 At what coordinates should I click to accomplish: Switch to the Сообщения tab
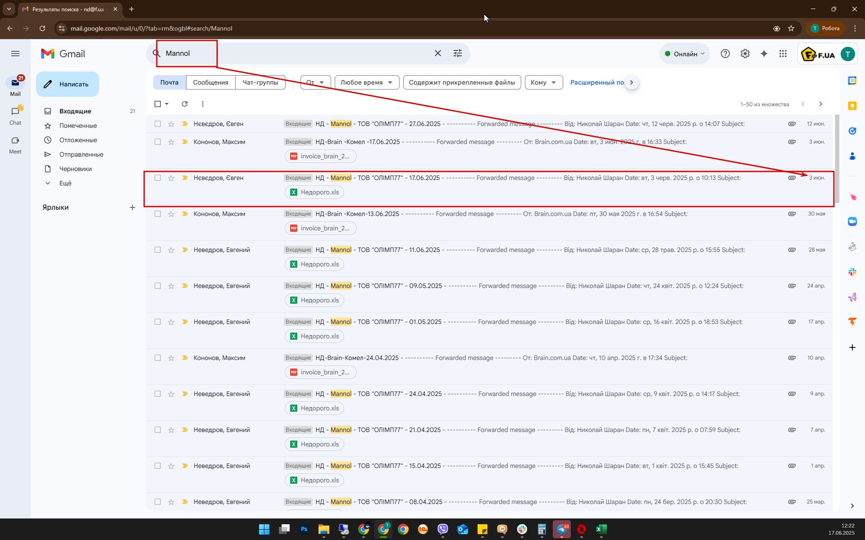point(210,82)
